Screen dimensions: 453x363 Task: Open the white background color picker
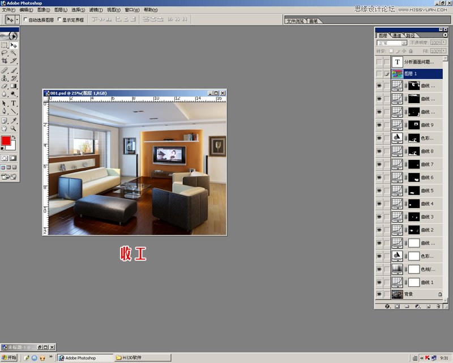(x=12, y=147)
